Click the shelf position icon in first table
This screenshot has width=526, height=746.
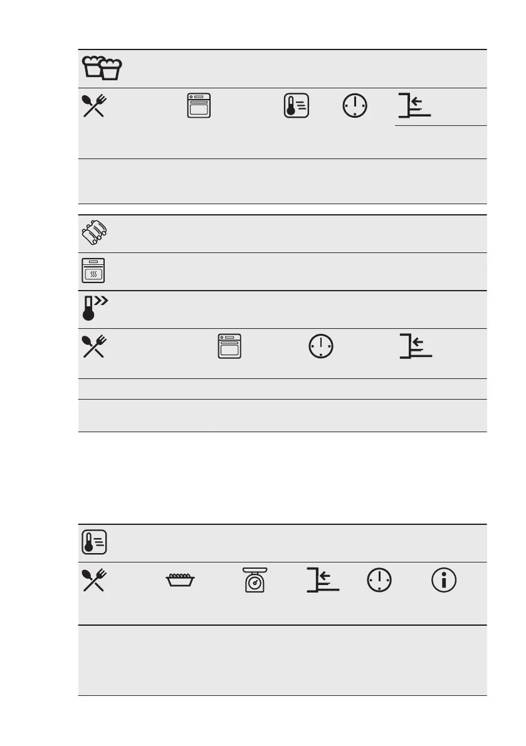(x=414, y=106)
